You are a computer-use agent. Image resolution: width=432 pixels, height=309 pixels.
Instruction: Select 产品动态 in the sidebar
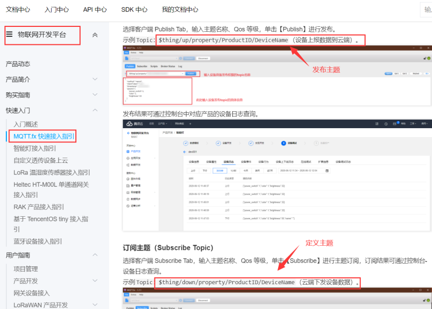click(18, 64)
